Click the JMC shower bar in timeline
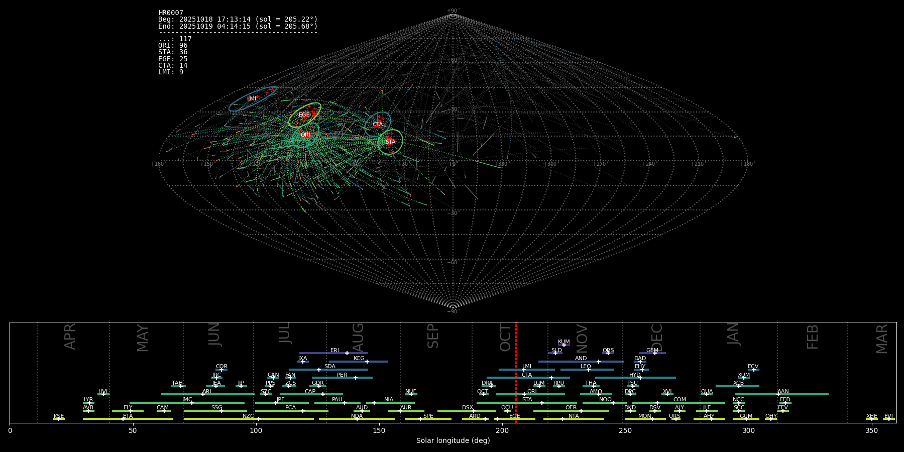The width and height of the screenshot is (904, 452). pos(187,403)
